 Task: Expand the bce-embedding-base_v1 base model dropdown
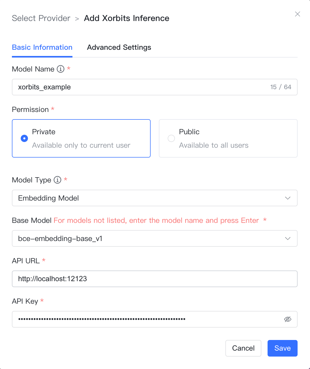click(x=155, y=238)
